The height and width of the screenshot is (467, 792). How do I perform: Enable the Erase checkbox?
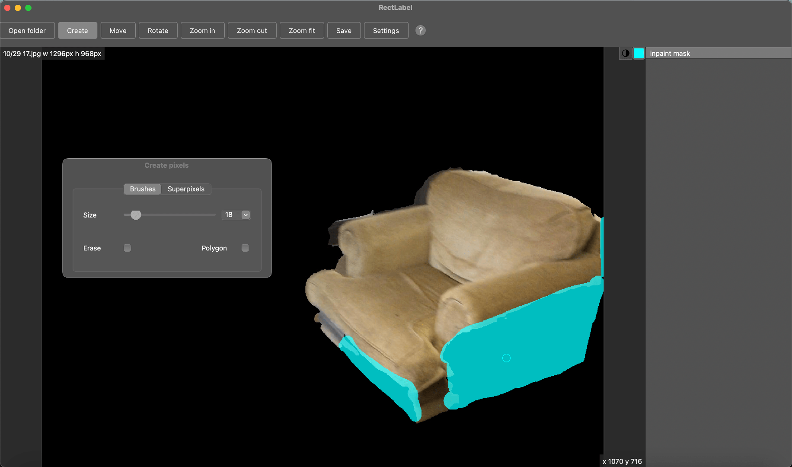coord(127,248)
